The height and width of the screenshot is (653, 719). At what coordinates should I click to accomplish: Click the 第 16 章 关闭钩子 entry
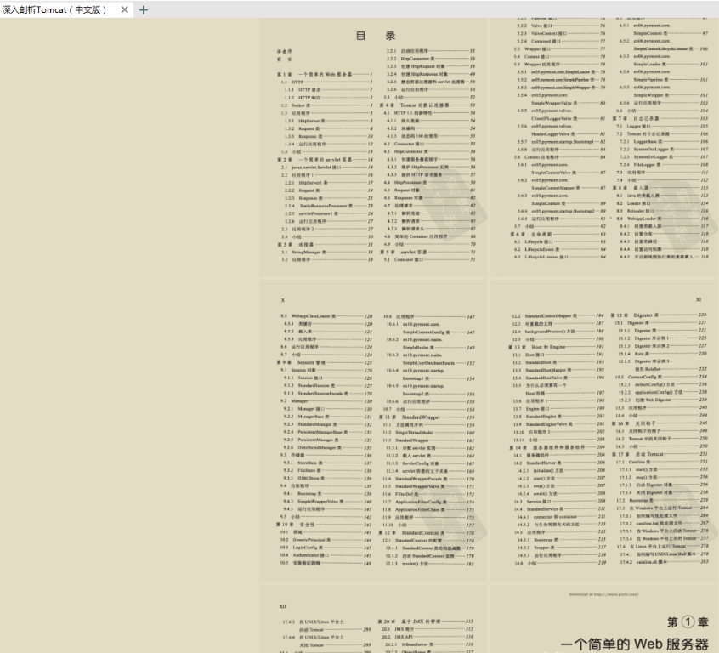coord(660,423)
